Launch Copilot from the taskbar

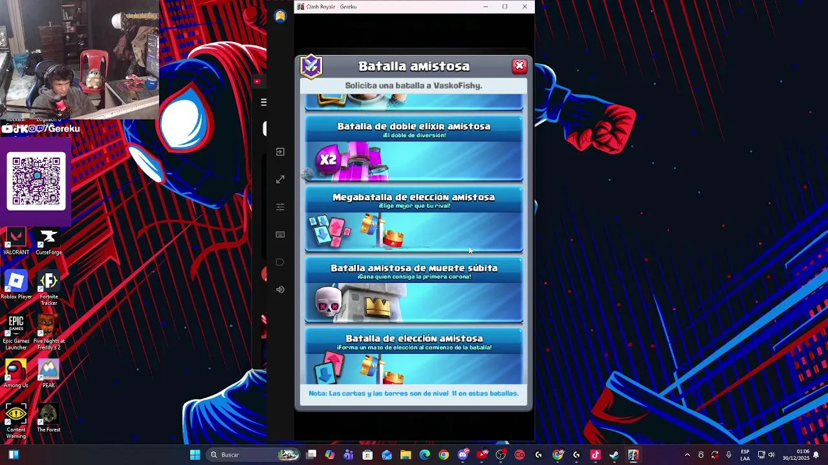[x=330, y=455]
